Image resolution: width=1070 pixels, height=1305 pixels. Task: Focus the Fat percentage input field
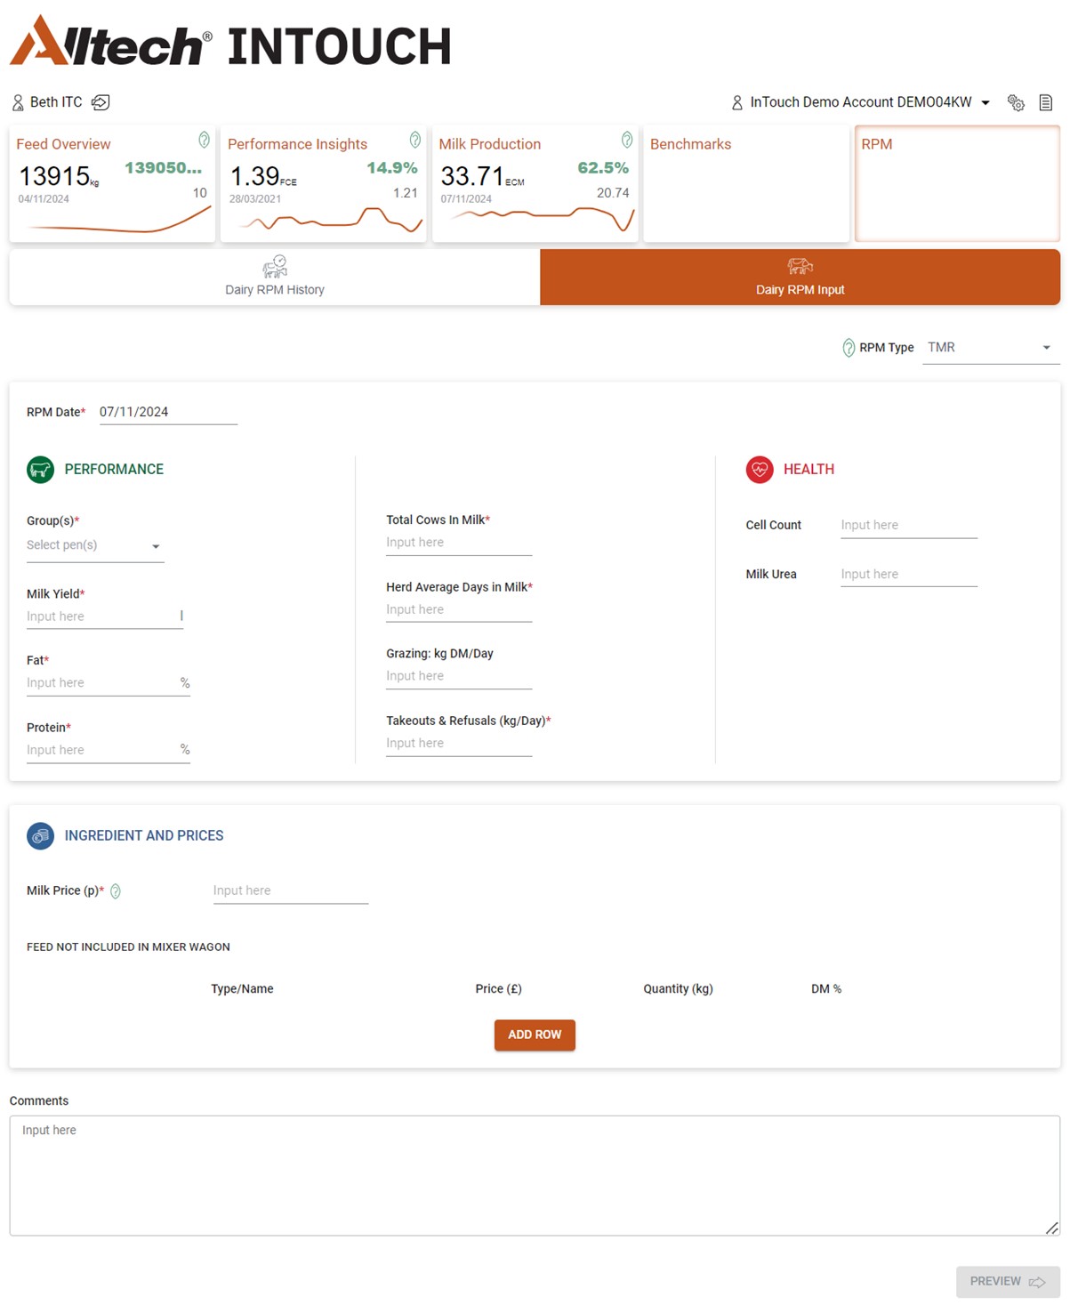pyautogui.click(x=109, y=684)
